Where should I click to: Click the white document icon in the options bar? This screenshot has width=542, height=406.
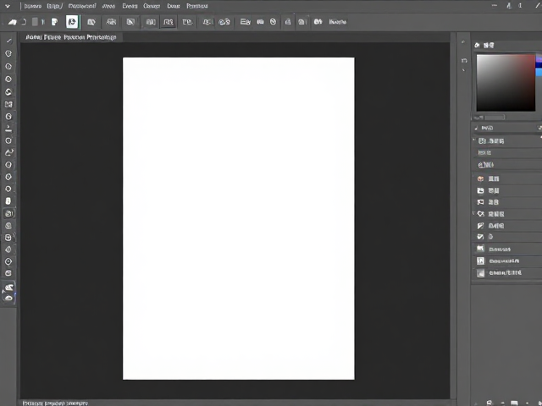coord(54,22)
